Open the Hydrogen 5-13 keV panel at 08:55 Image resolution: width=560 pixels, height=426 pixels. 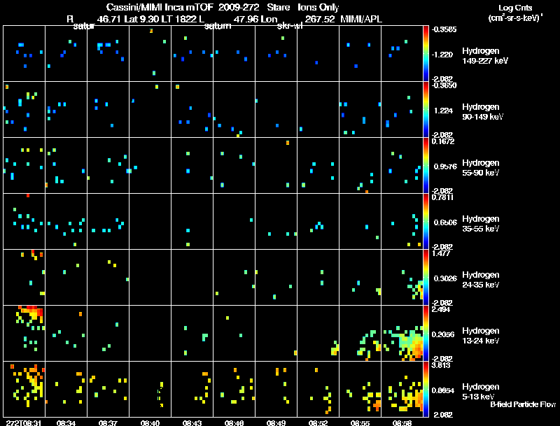360,390
